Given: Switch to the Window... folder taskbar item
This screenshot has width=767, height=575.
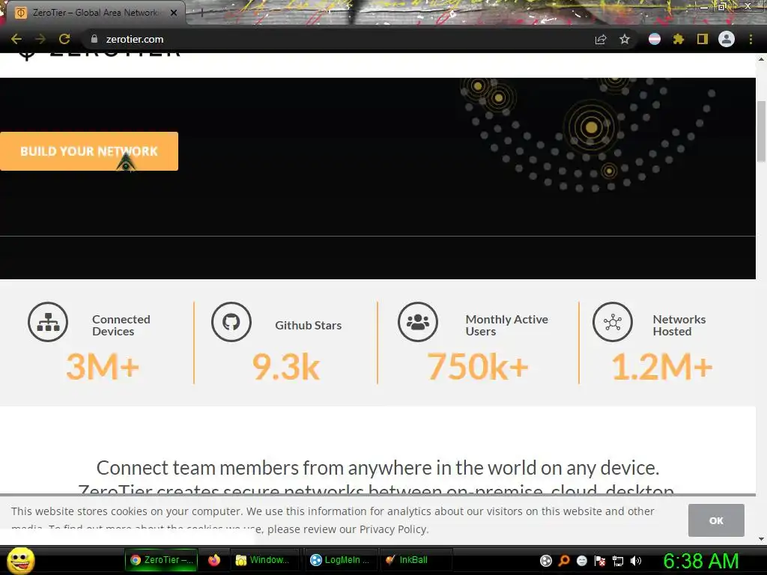Looking at the screenshot, I should point(264,560).
